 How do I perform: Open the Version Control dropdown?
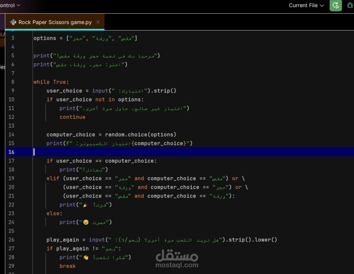click(10, 5)
